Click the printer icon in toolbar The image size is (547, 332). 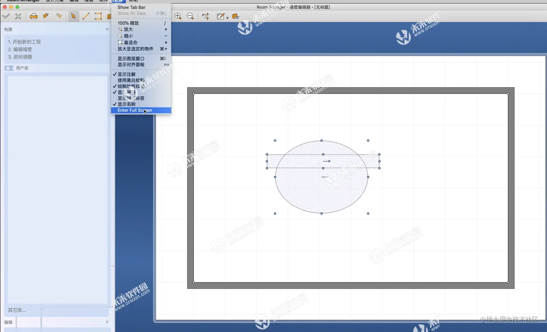coord(34,16)
